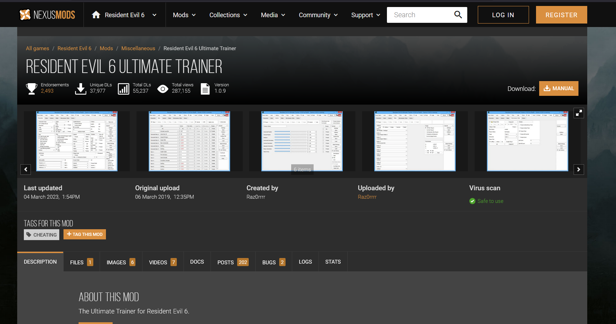Expand the Mods menu
Image resolution: width=616 pixels, height=324 pixels.
pos(184,15)
